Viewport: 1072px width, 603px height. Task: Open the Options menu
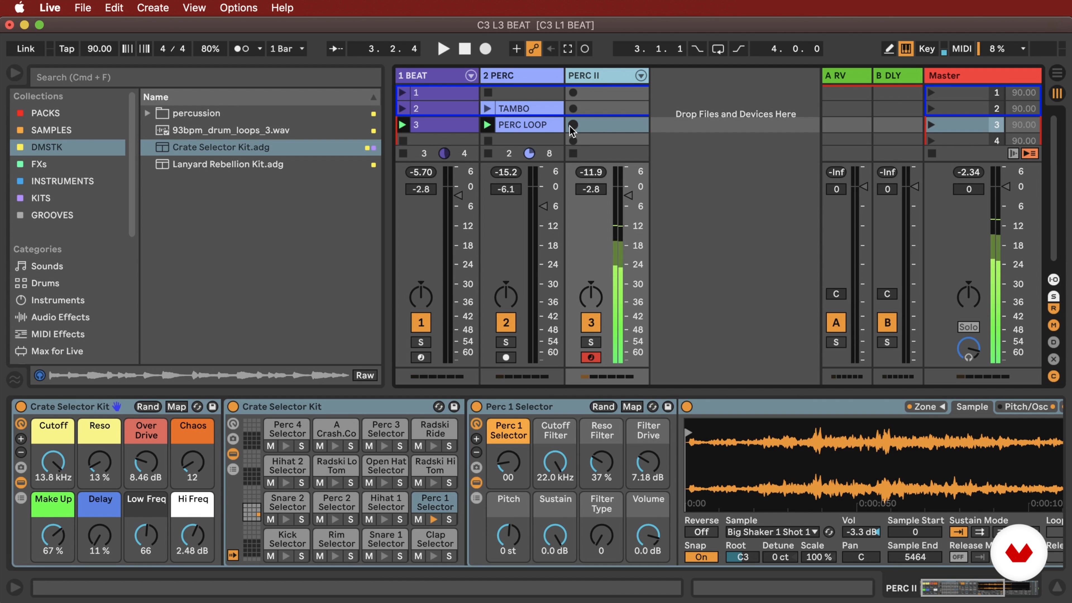[x=238, y=8]
